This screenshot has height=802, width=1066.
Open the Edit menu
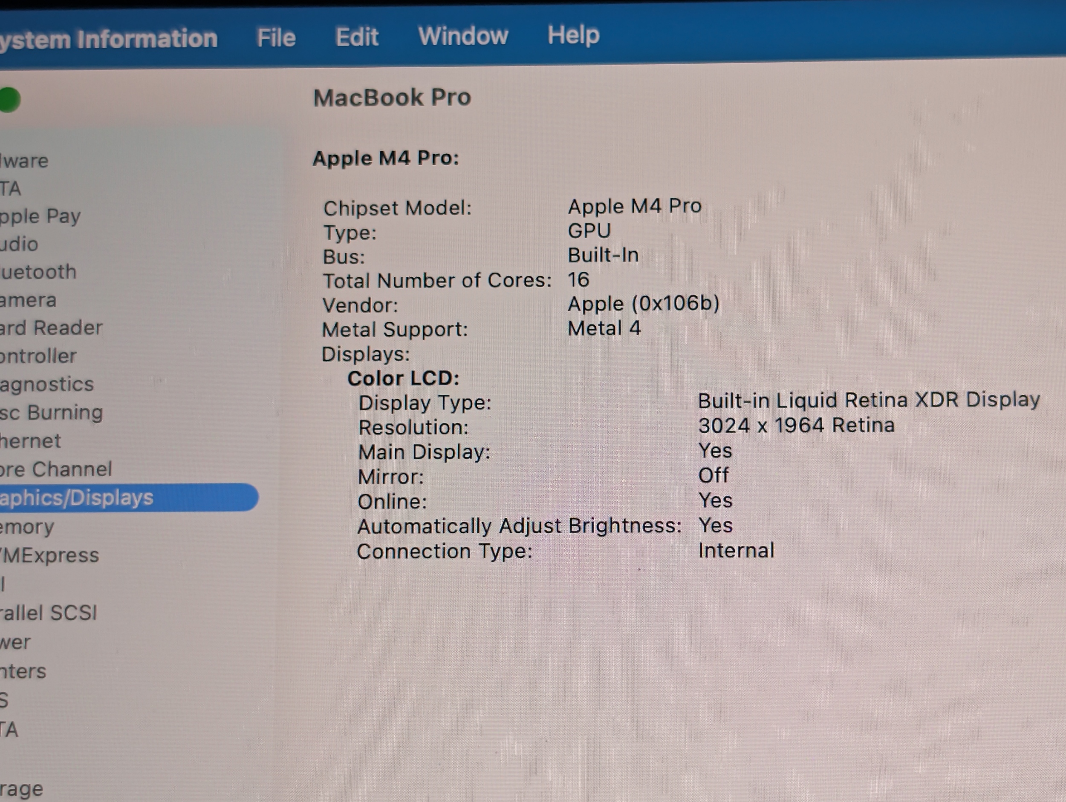coord(357,37)
